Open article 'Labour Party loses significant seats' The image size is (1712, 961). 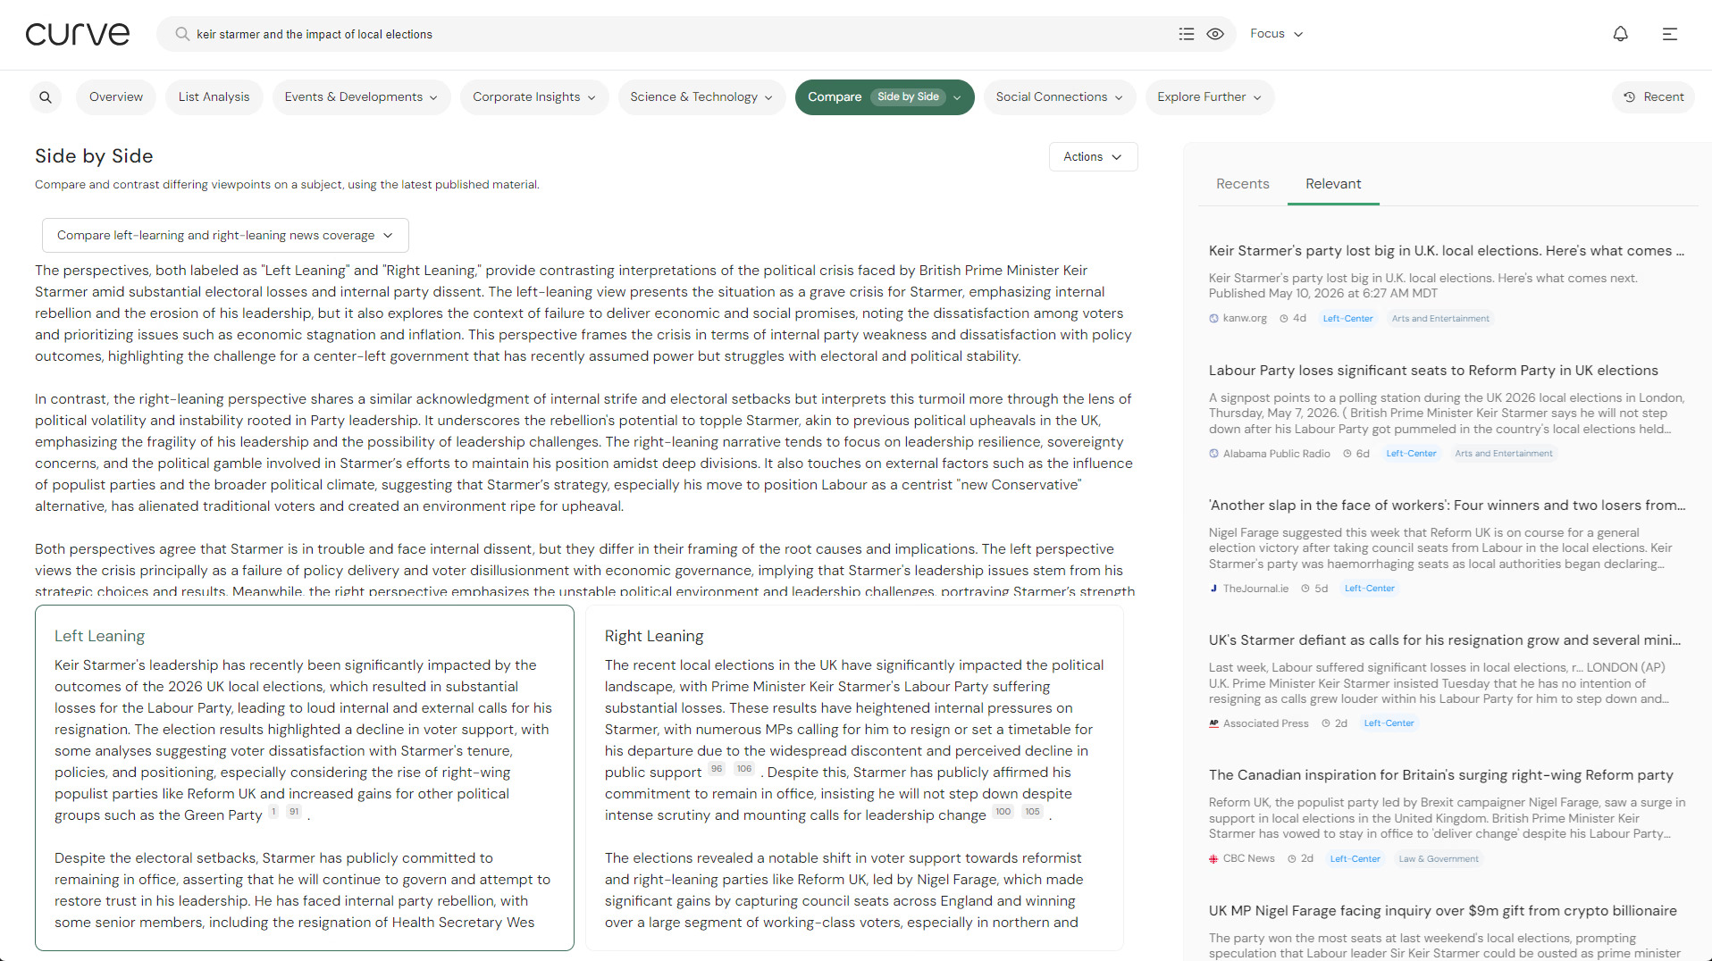1433,371
